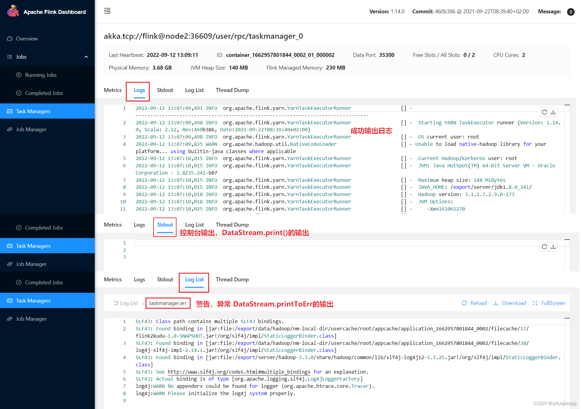
Task: Download the Stdout output content
Action: tap(553, 247)
